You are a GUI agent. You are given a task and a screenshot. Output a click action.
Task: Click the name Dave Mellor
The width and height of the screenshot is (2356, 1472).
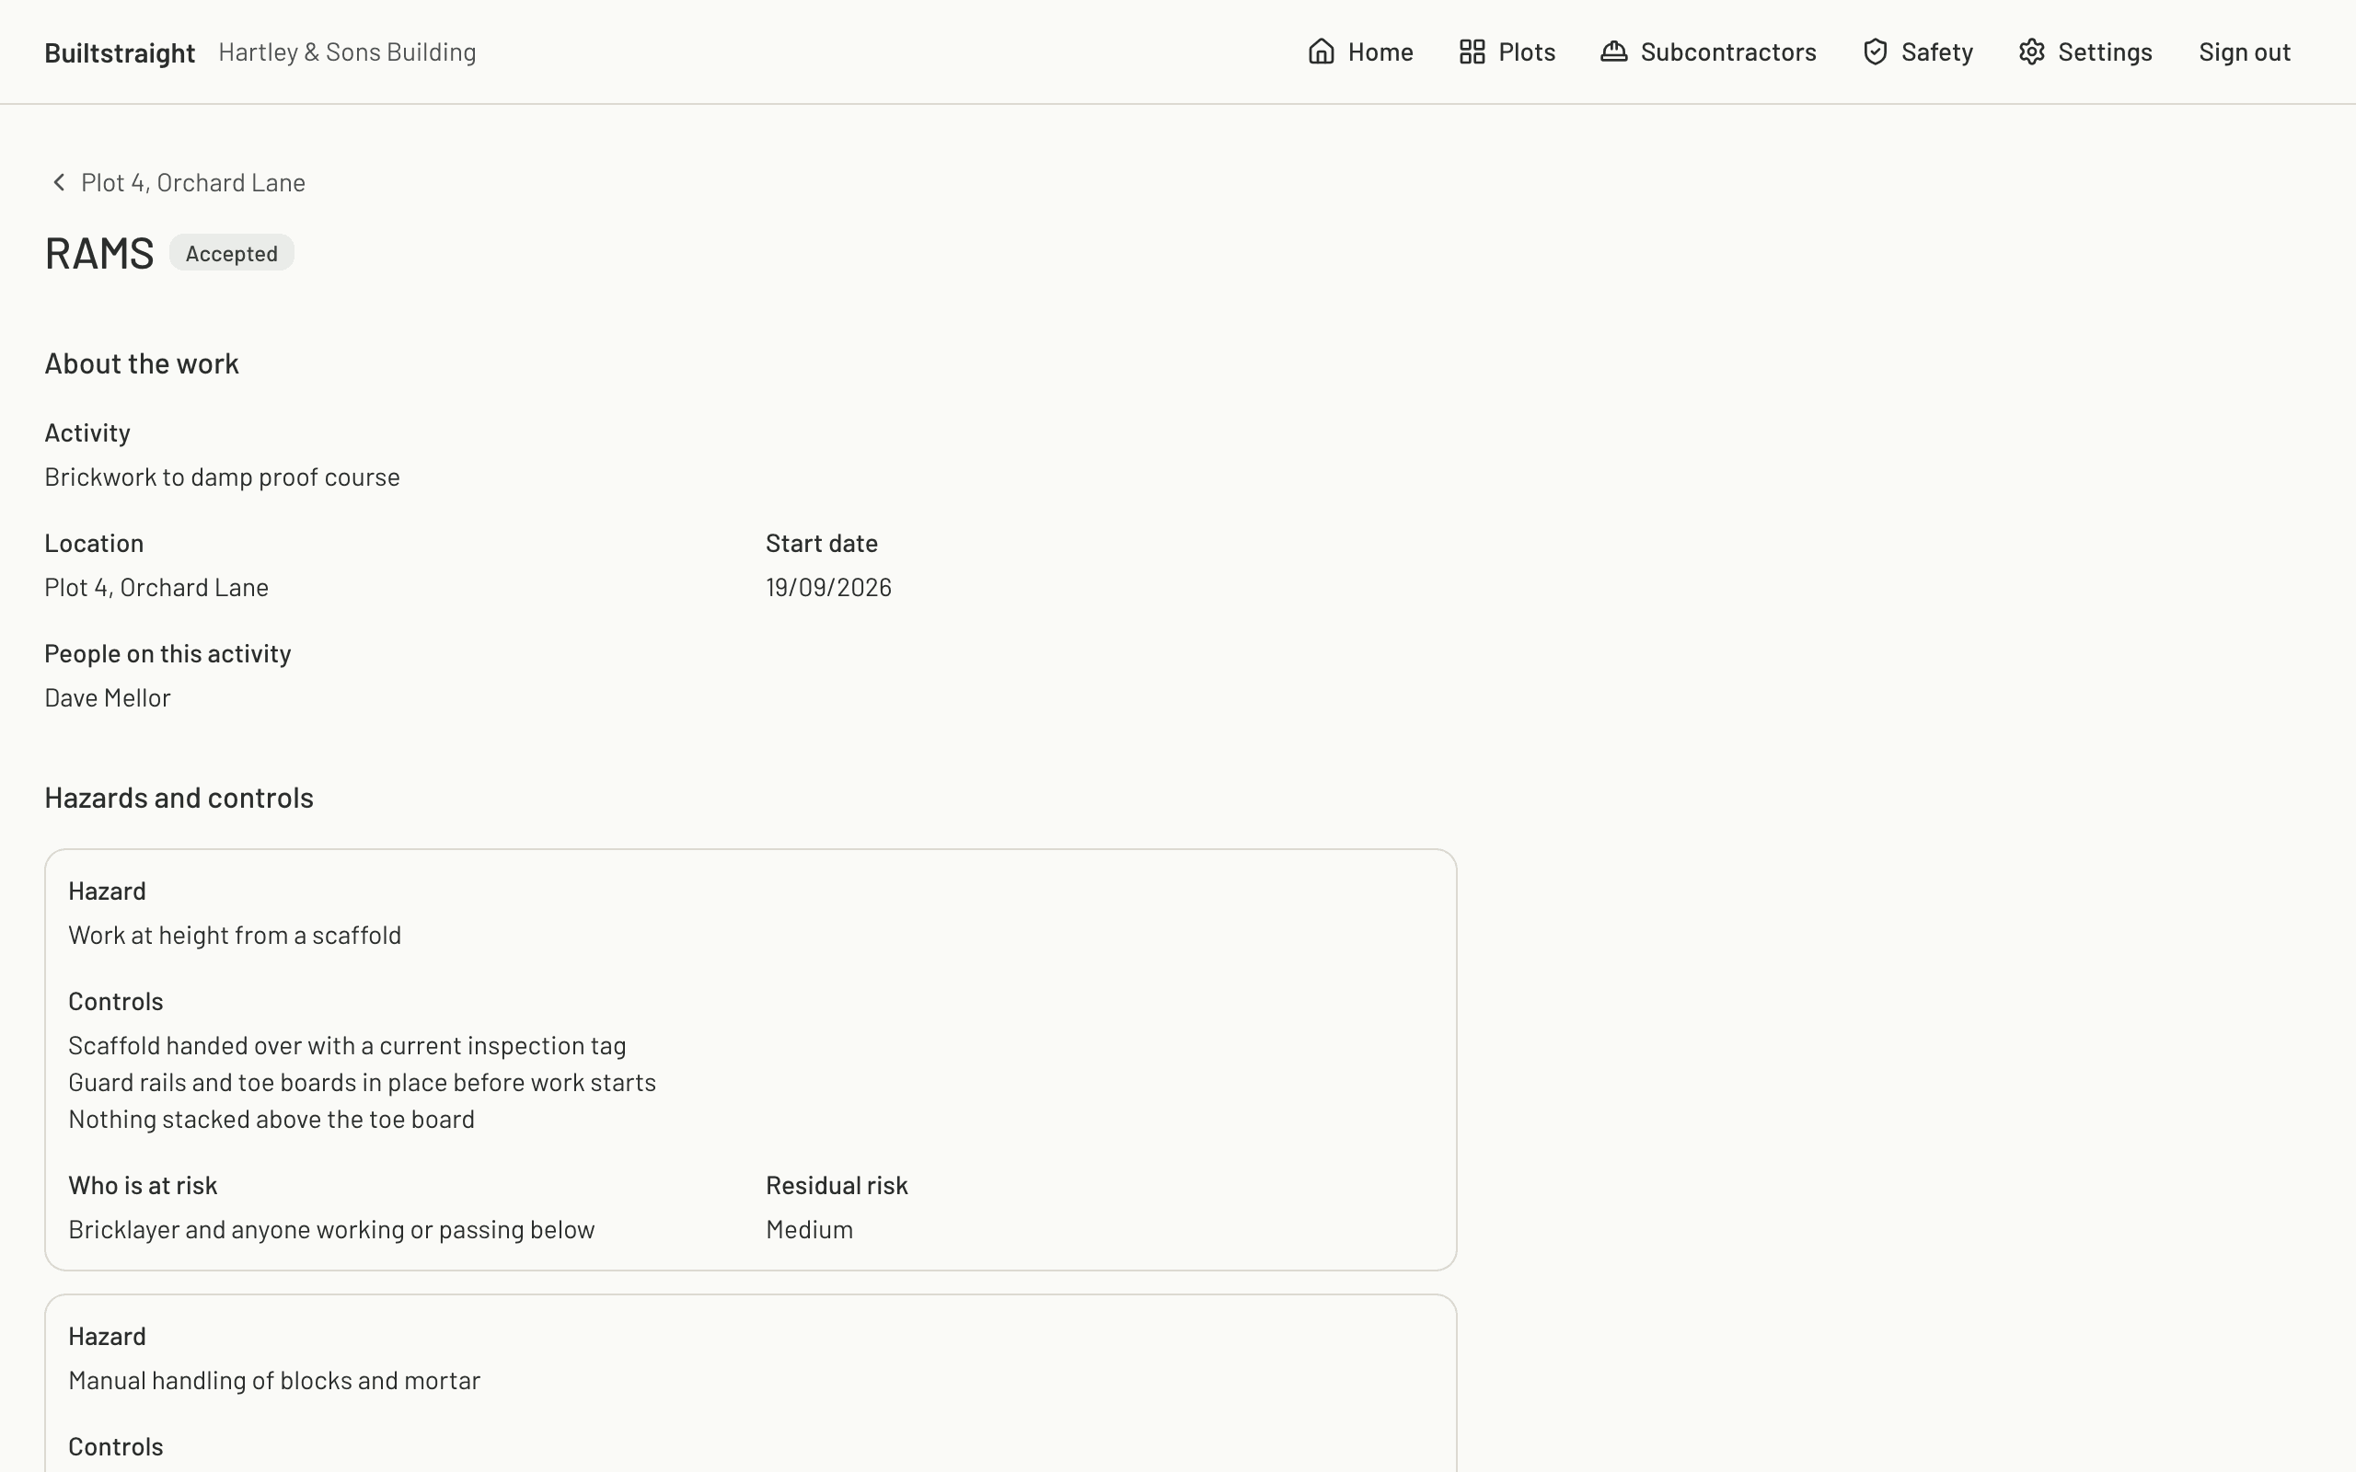coord(108,698)
